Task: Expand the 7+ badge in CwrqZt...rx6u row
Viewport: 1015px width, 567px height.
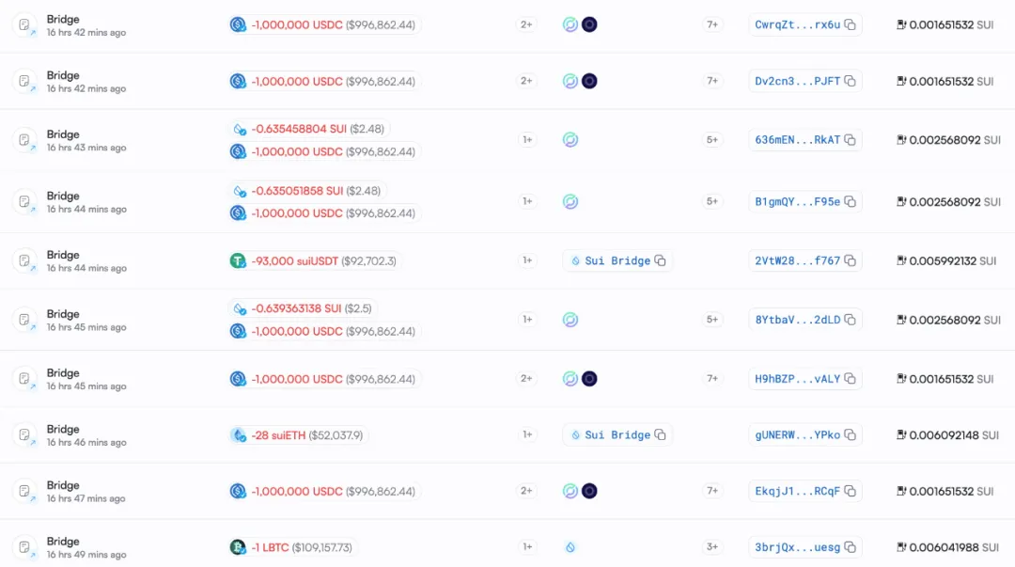Action: click(713, 25)
